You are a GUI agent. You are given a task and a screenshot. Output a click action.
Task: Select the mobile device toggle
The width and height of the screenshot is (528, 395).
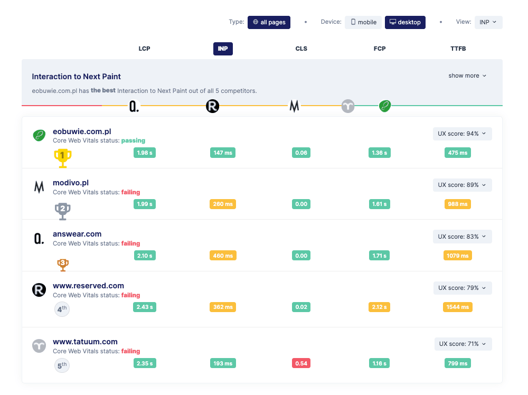click(x=363, y=22)
